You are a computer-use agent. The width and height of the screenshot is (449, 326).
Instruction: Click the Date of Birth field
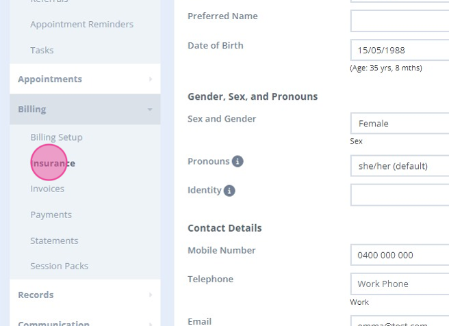[x=400, y=51]
